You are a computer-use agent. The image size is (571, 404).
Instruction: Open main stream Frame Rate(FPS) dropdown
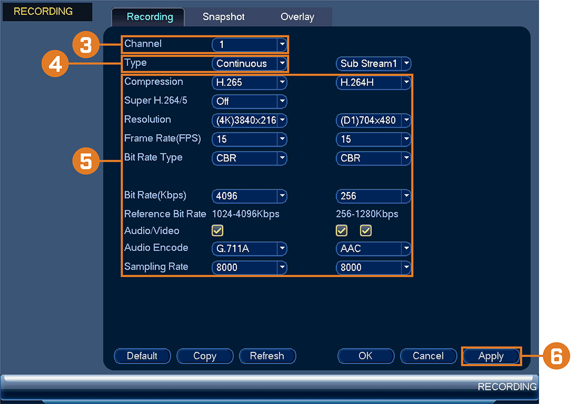click(x=249, y=139)
